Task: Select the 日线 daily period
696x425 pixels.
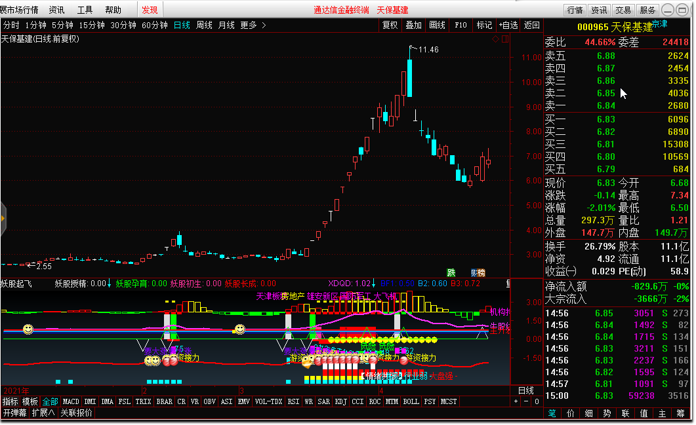Action: (x=182, y=26)
